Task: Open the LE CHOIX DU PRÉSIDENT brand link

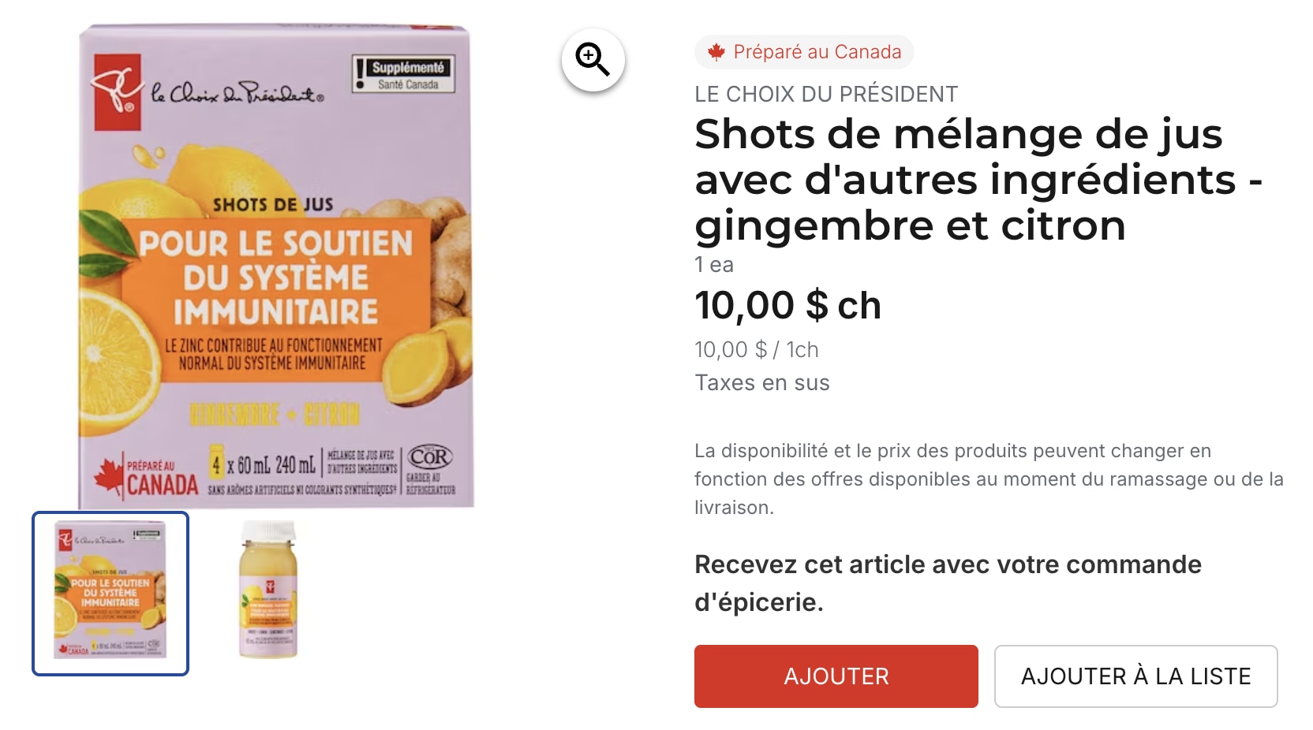Action: [x=825, y=94]
